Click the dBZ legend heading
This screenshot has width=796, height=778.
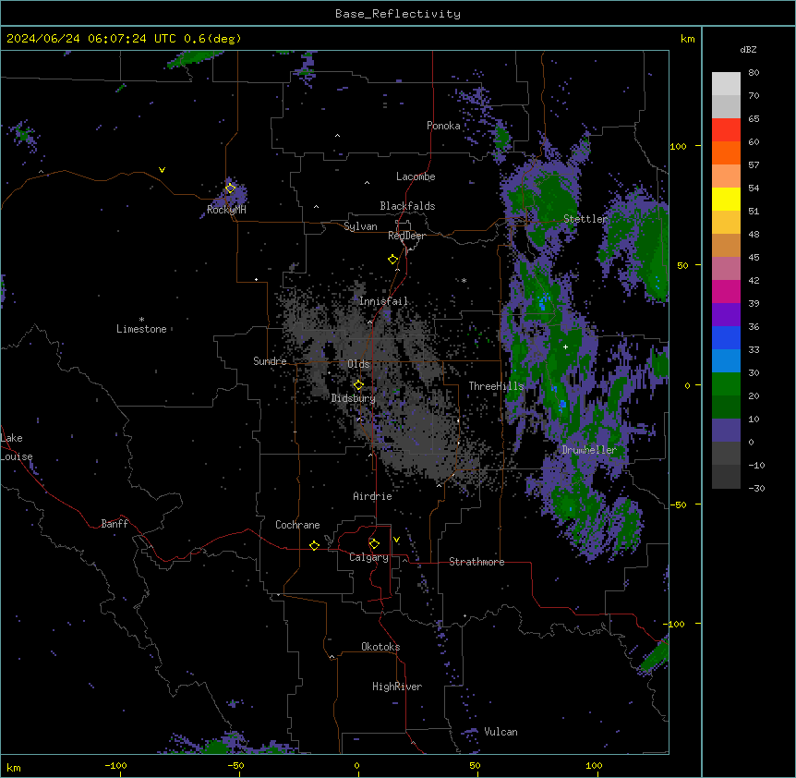748,49
